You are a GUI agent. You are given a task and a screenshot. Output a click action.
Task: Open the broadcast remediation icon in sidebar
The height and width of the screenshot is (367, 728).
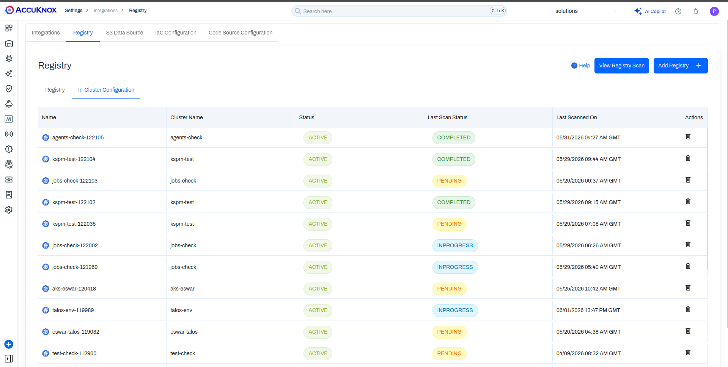(x=9, y=134)
